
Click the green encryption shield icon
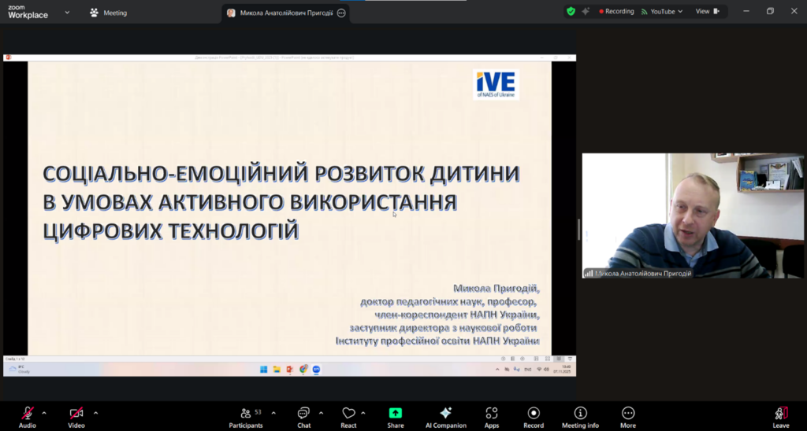click(x=571, y=12)
